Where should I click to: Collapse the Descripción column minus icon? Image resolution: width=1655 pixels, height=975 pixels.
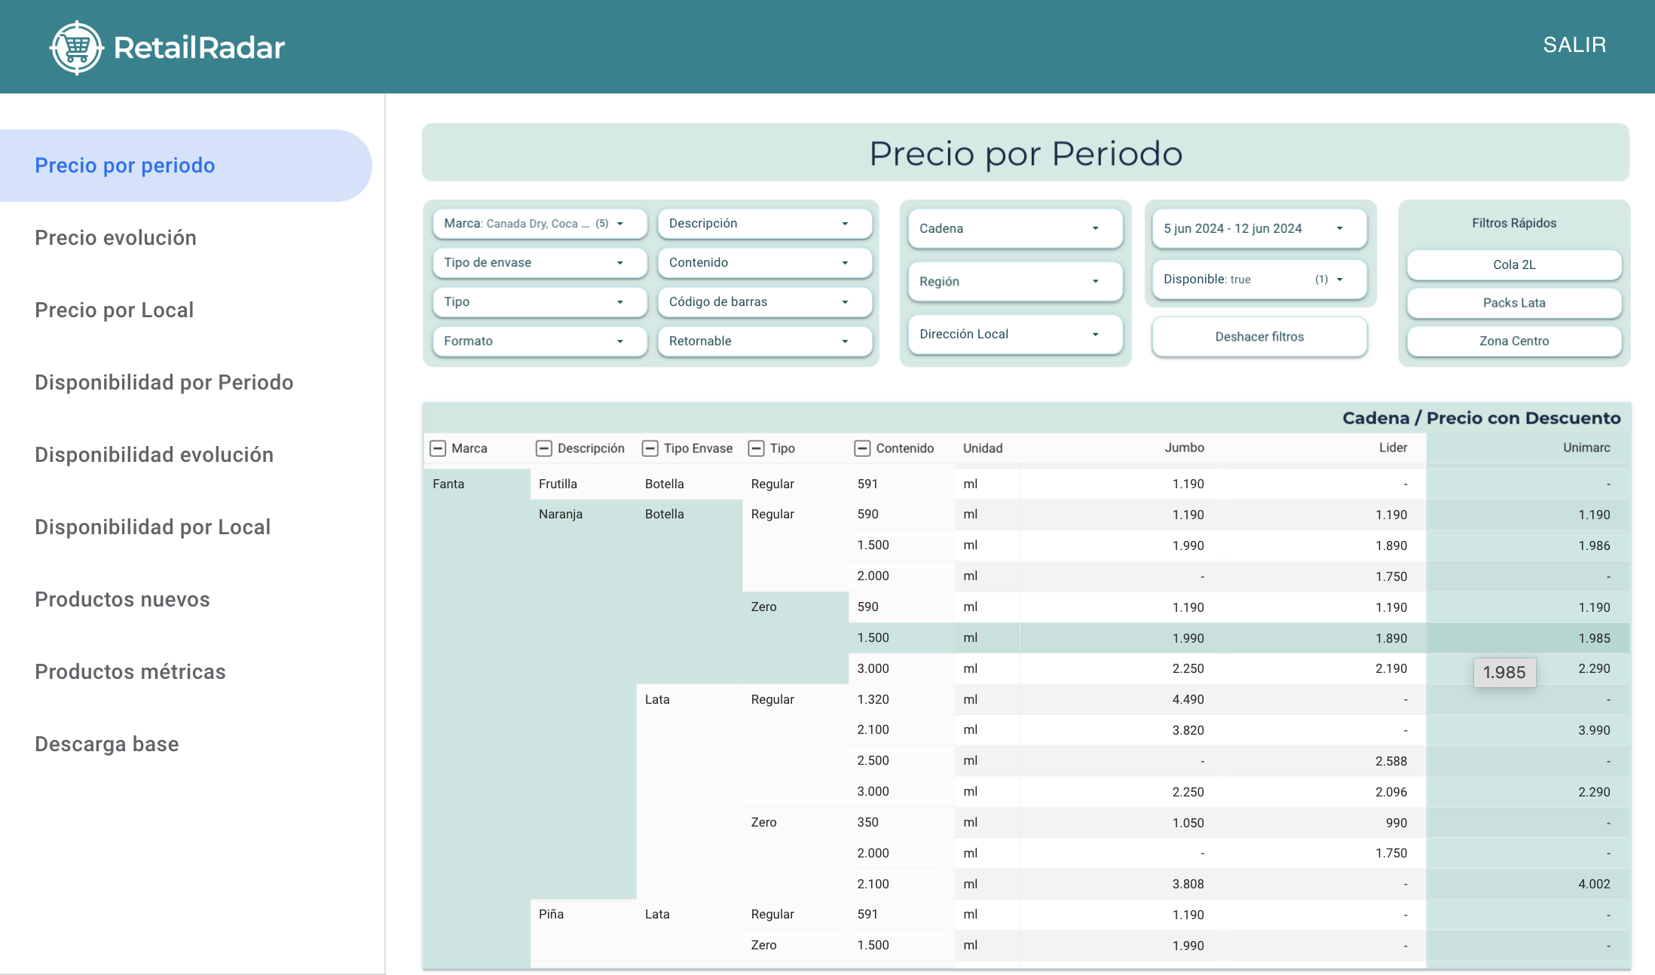coord(544,448)
